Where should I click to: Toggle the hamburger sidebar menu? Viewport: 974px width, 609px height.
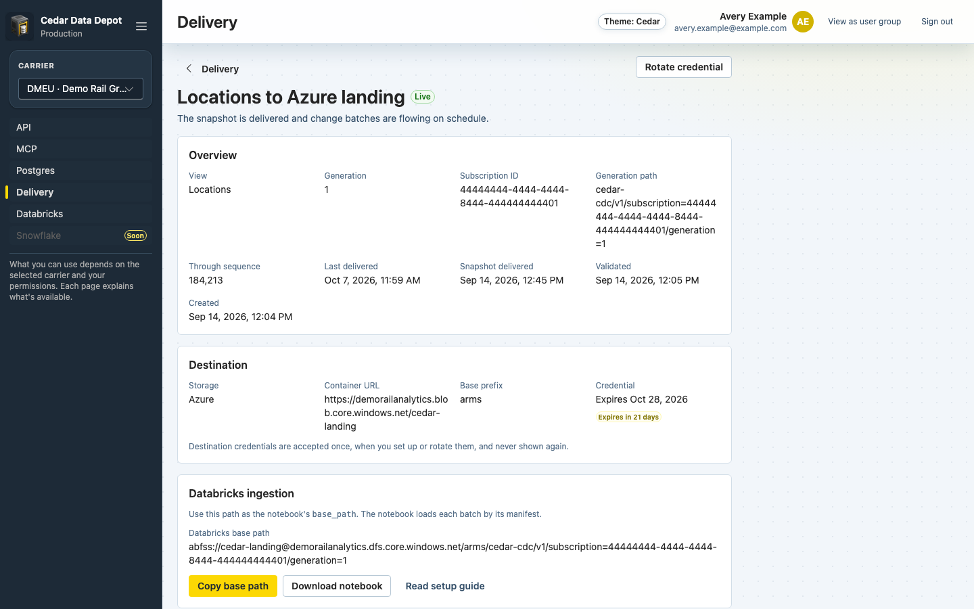pos(141,26)
